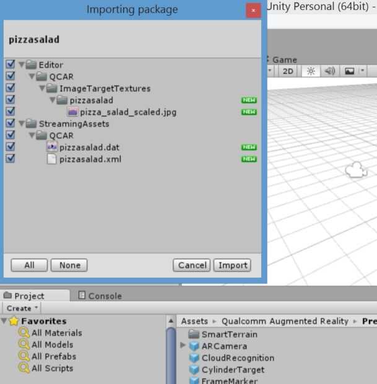Click All Prefabs search icon
This screenshot has height=384, width=377.
pyautogui.click(x=24, y=356)
